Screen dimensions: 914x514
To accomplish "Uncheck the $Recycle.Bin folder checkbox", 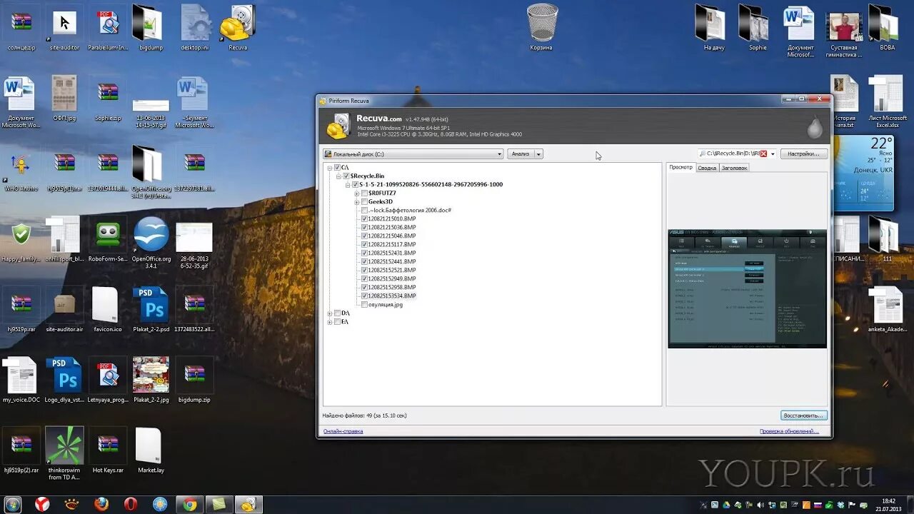I will tap(346, 176).
